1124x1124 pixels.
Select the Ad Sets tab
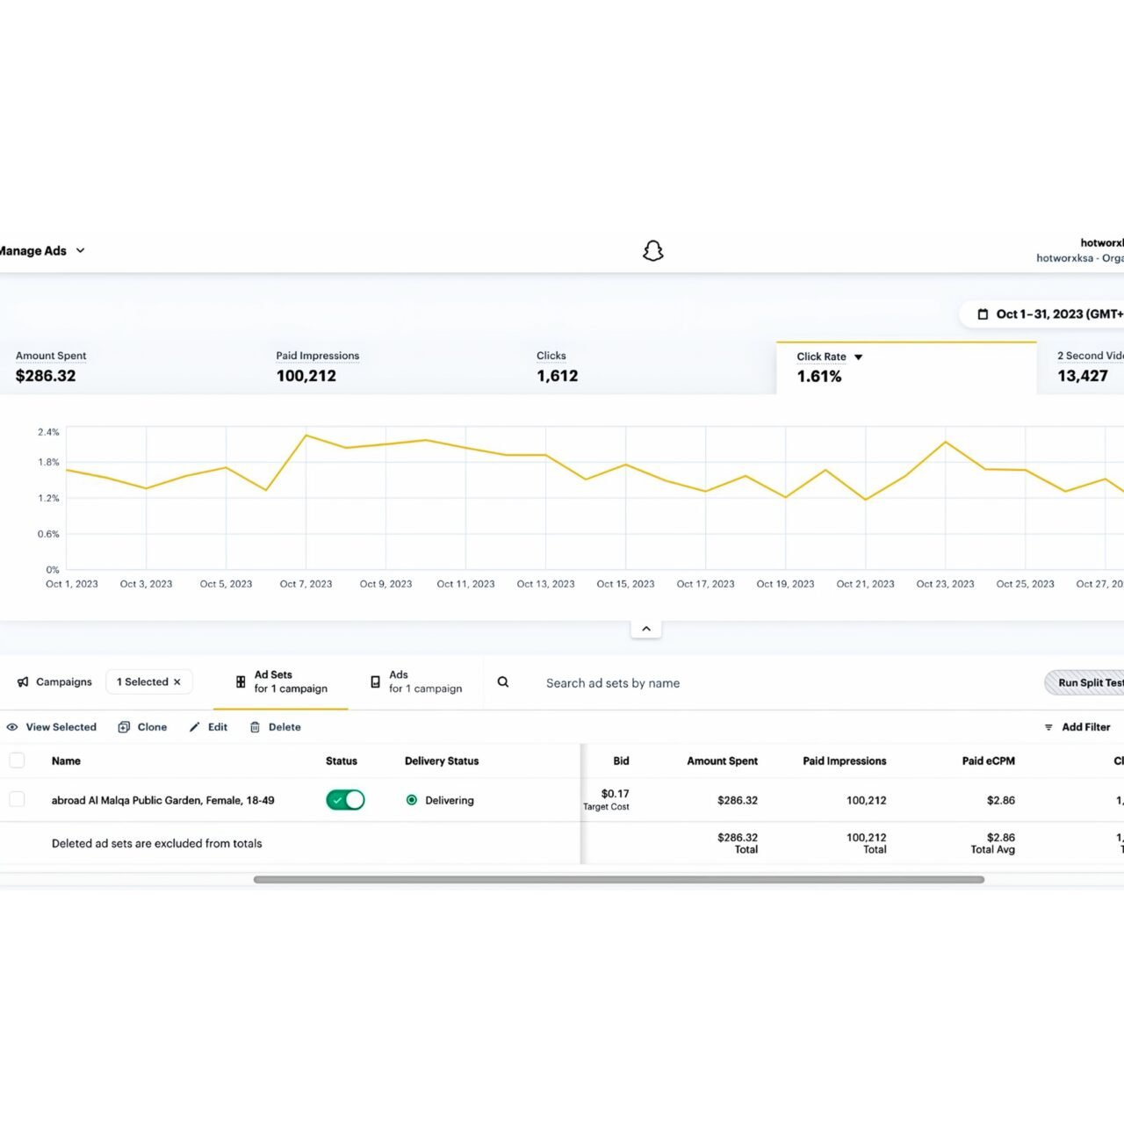click(281, 682)
